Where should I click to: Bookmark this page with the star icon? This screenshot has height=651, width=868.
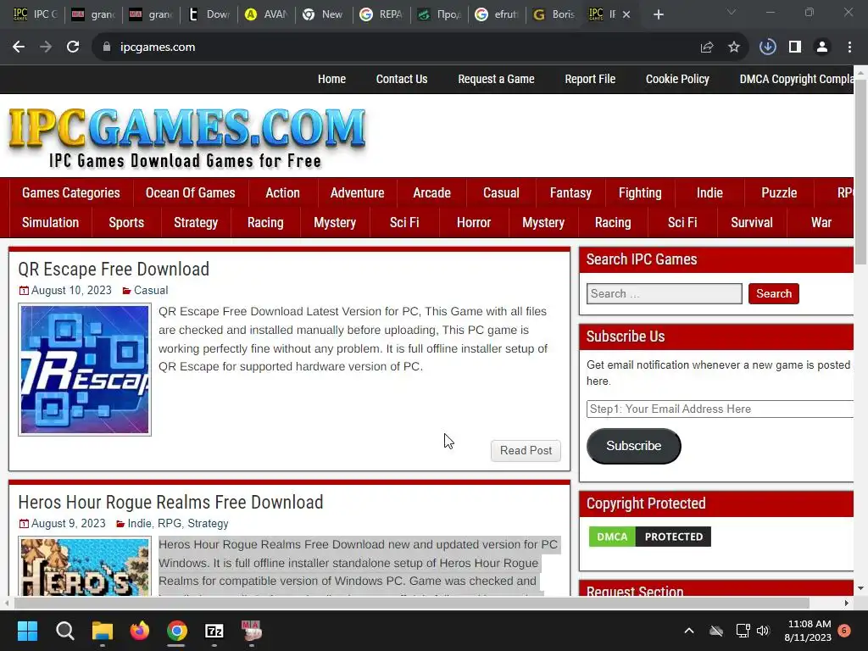734,47
